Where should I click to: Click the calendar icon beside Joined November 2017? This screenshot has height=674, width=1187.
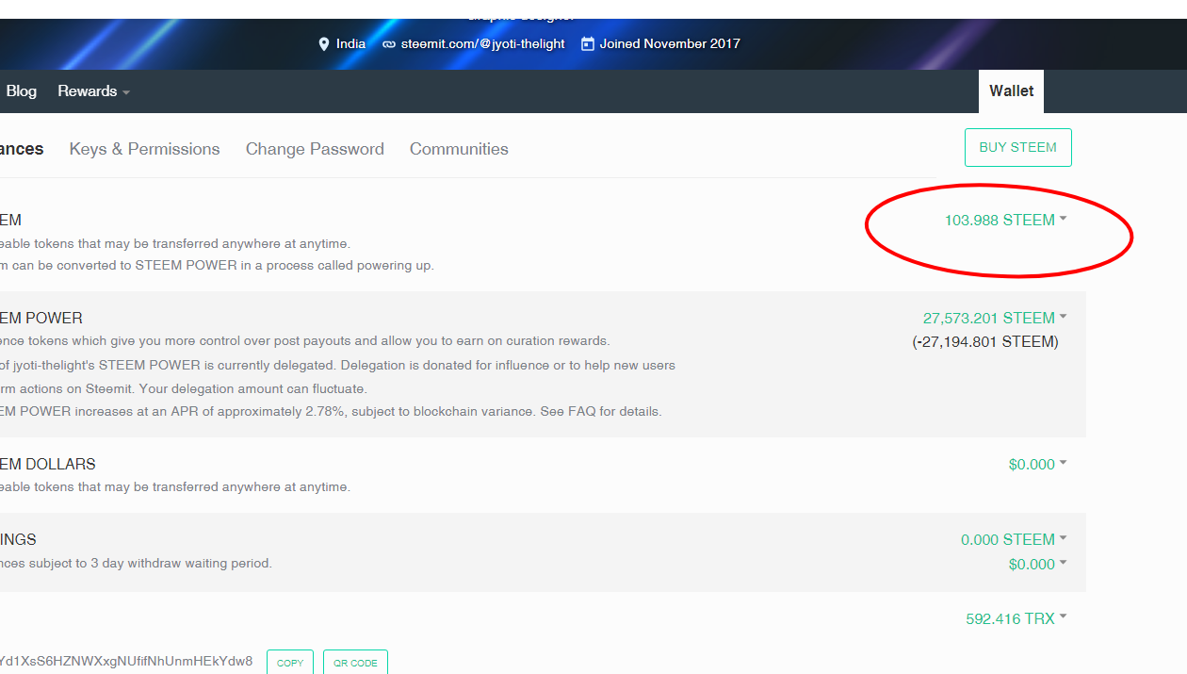click(588, 43)
